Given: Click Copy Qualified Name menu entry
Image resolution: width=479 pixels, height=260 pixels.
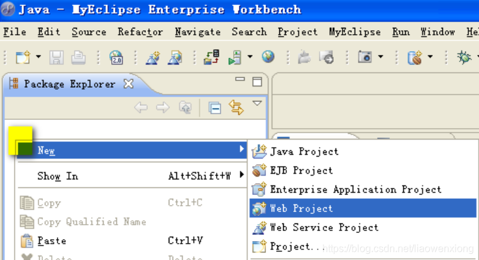Looking at the screenshot, I should (x=132, y=222).
